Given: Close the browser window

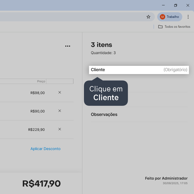Looking at the screenshot, I should pos(188,5).
